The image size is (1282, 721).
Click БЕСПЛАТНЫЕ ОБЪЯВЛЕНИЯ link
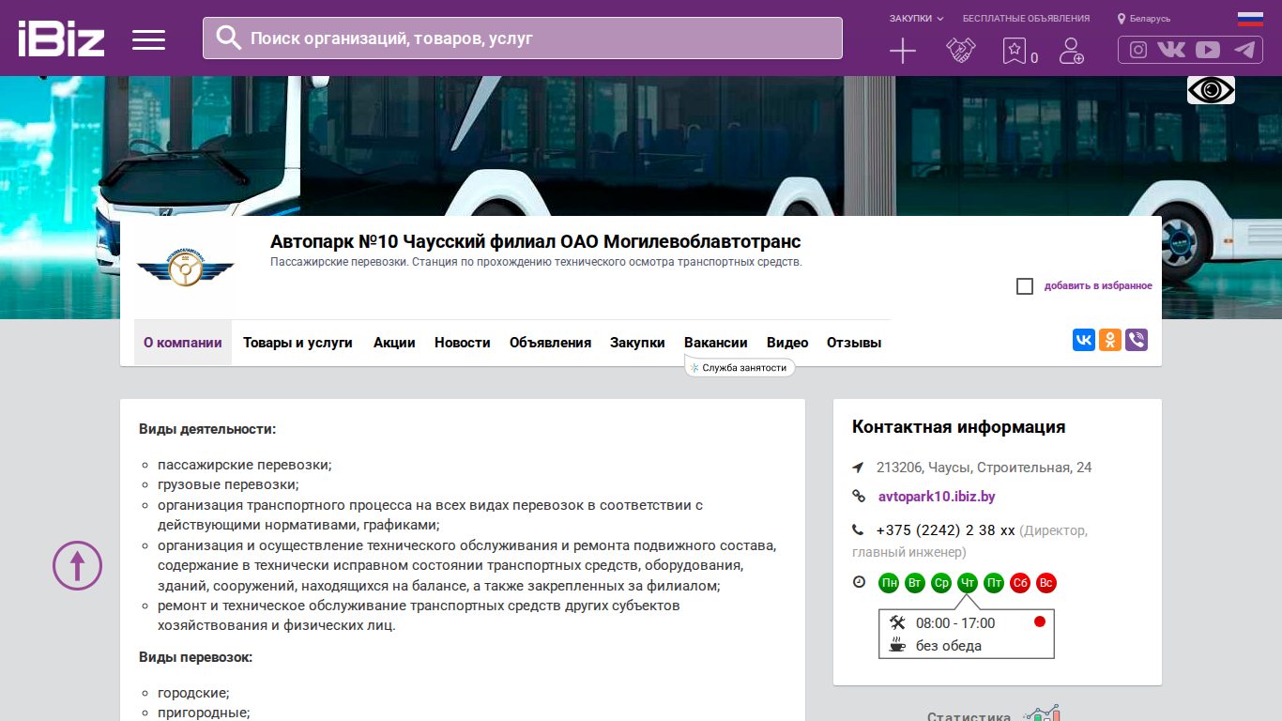pos(1026,19)
